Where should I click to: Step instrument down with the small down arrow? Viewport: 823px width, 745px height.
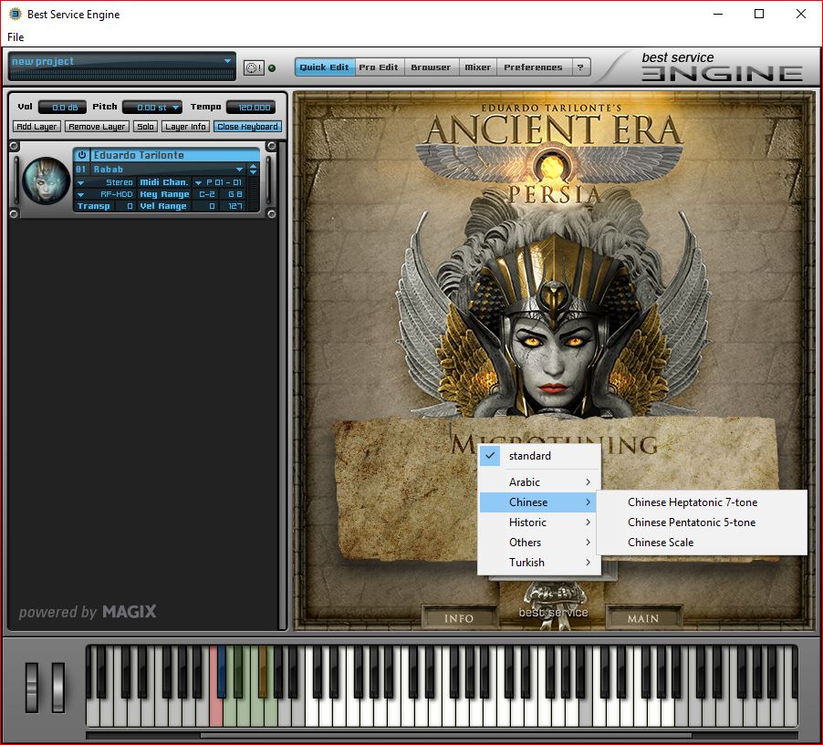tap(254, 172)
